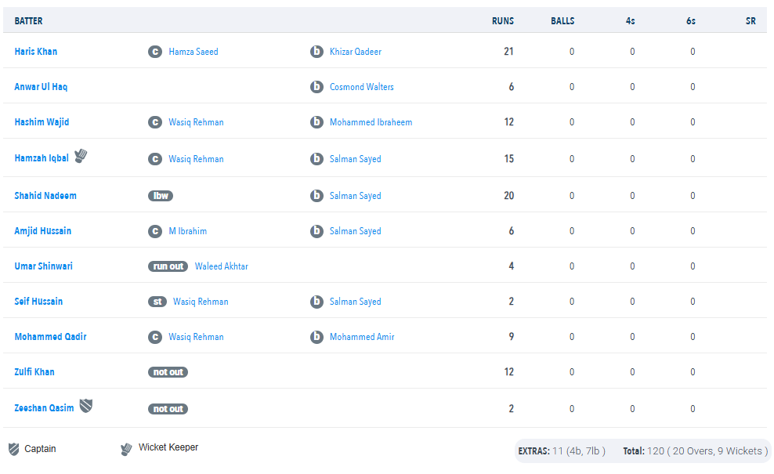Screen dimensions: 774x474
Task: Open Wasiq Rehman link in Hamzah Iqbal's row
Action: [196, 159]
